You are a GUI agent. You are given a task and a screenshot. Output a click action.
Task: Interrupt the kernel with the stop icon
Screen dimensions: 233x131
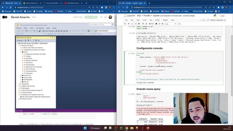[x=156, y=24]
